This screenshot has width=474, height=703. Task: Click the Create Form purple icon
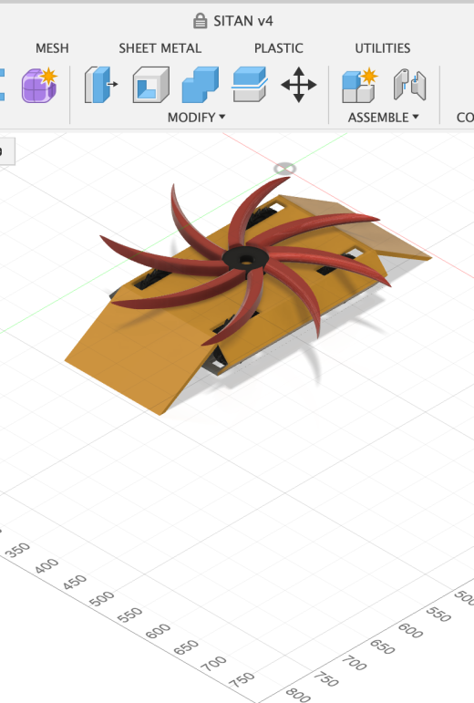click(x=39, y=85)
